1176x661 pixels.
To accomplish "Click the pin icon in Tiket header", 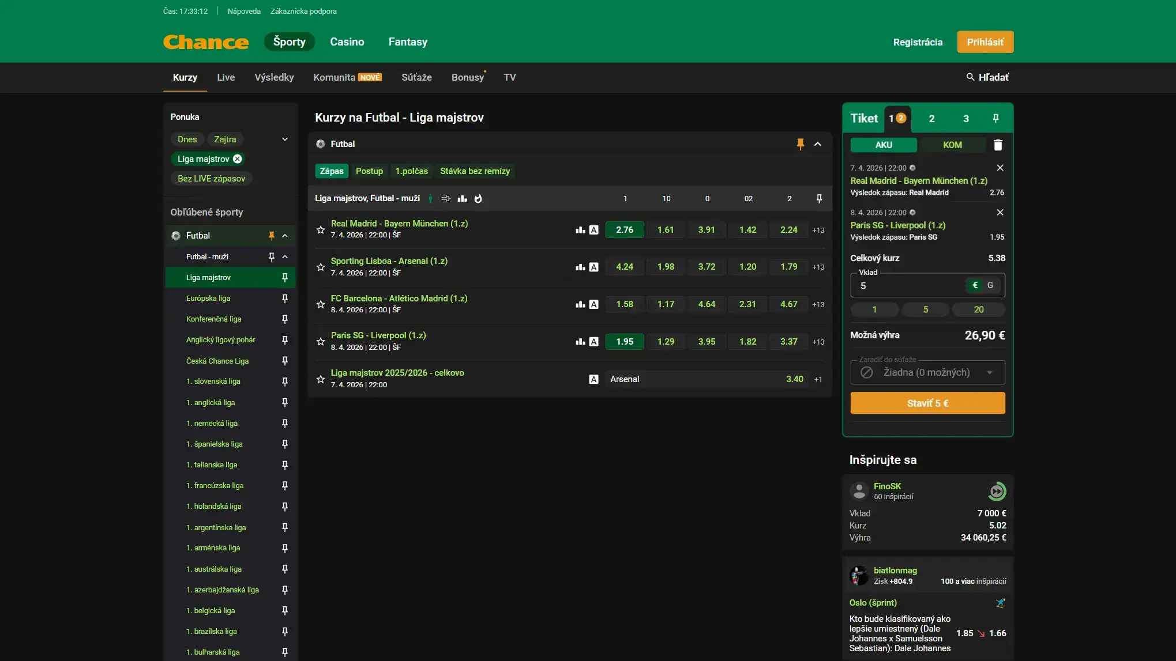I will tap(995, 119).
